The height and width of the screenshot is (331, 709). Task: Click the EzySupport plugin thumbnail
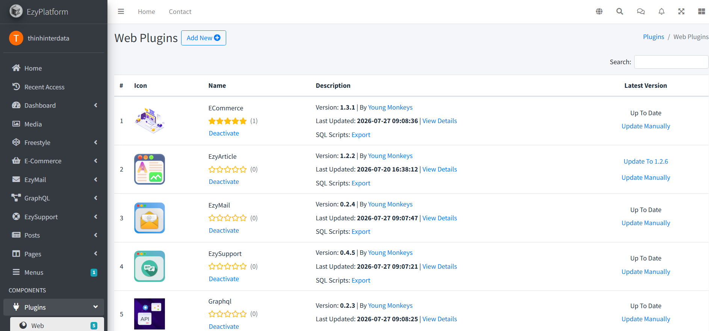pyautogui.click(x=150, y=266)
